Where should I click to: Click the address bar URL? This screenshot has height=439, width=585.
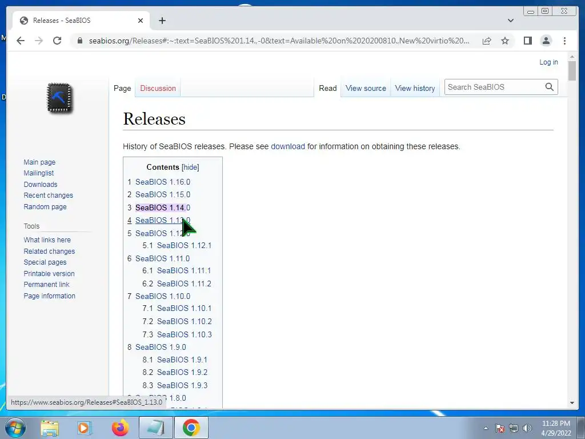click(279, 41)
